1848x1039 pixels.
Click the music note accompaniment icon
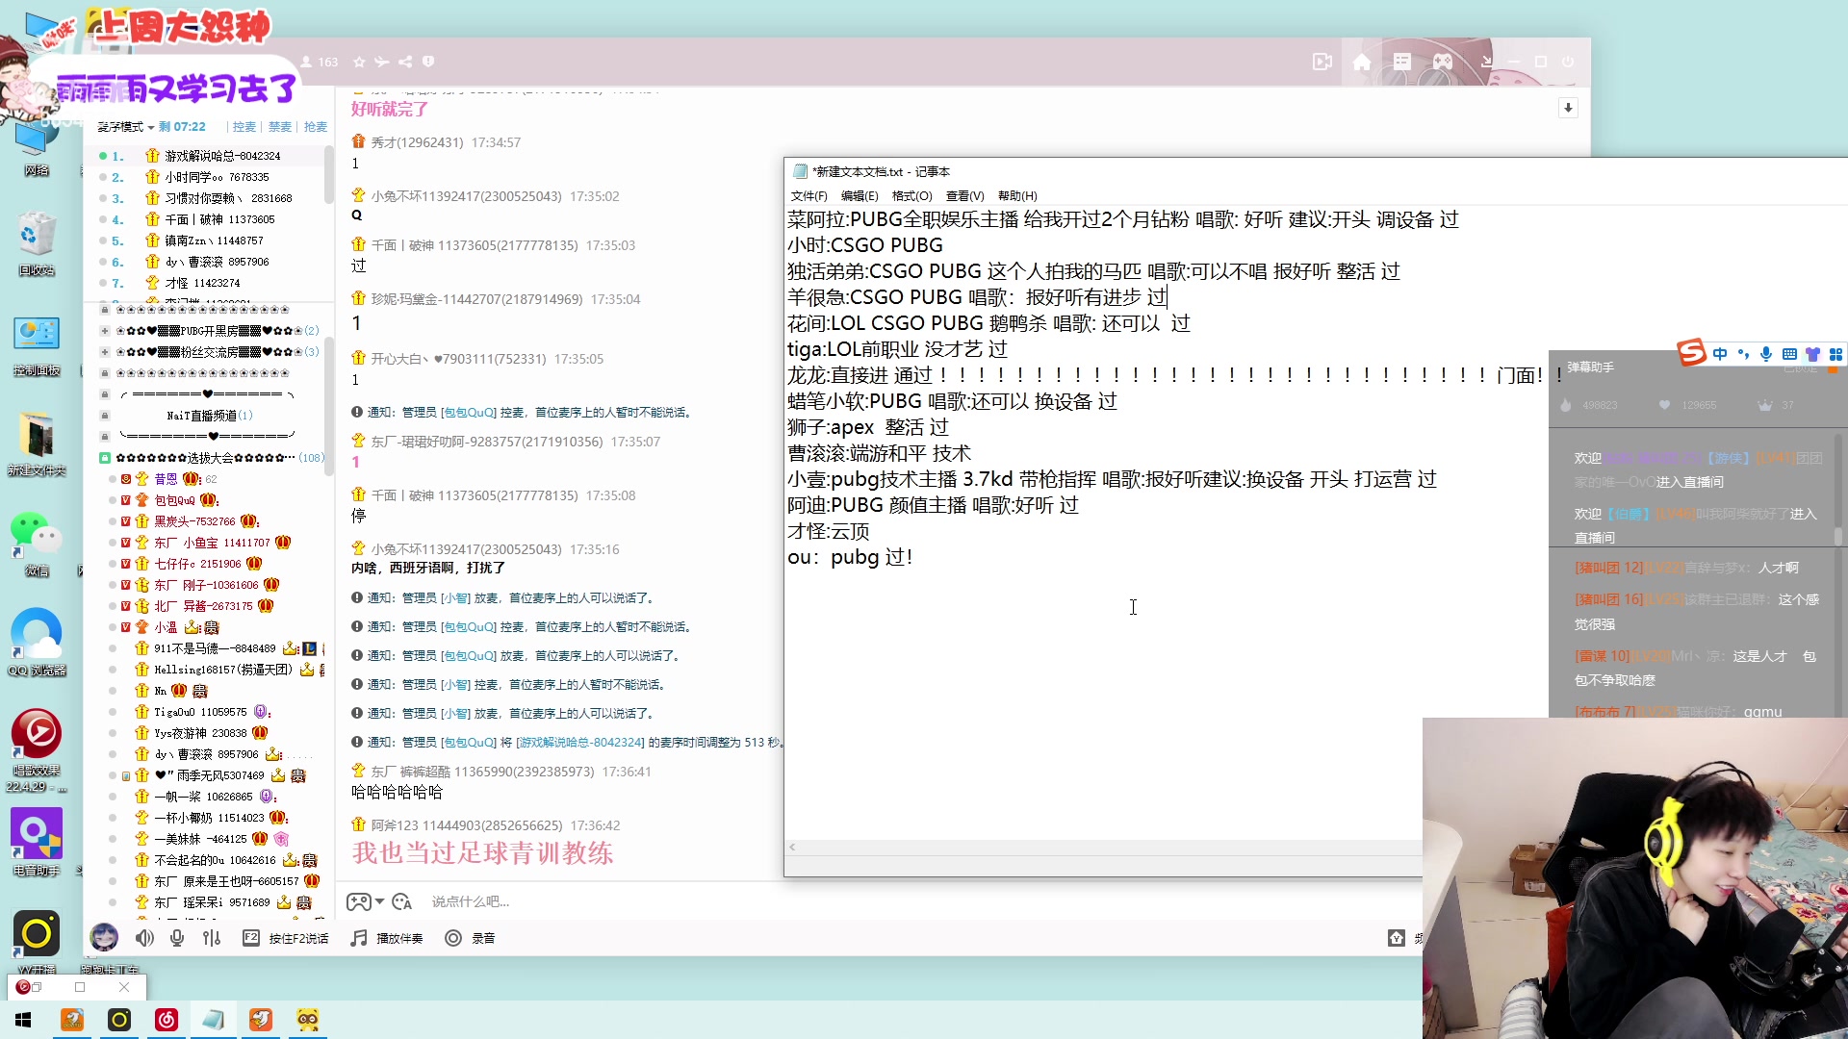click(359, 938)
